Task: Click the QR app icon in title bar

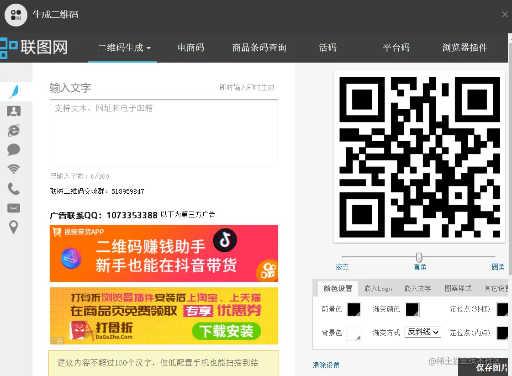Action: [16, 15]
